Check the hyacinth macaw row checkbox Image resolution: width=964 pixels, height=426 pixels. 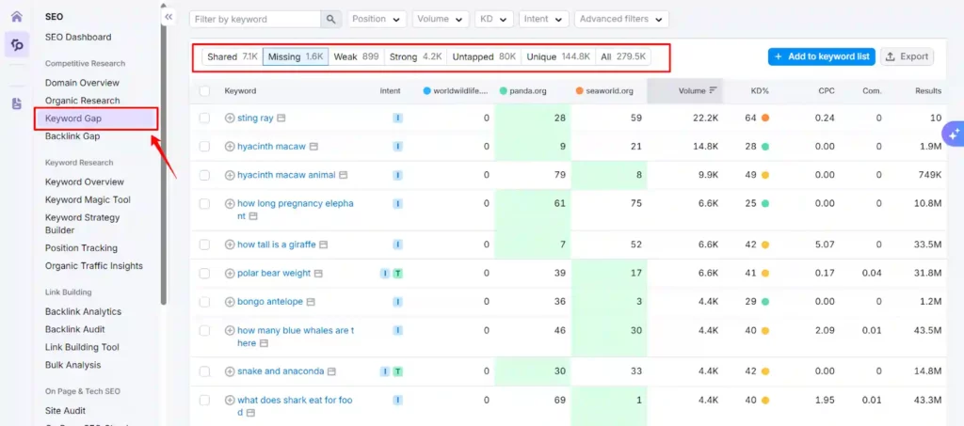204,146
